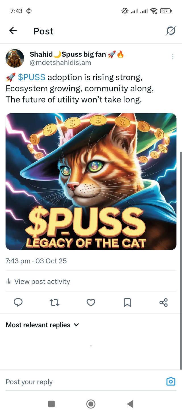Open the post timestamp 7:43 pm

18,261
